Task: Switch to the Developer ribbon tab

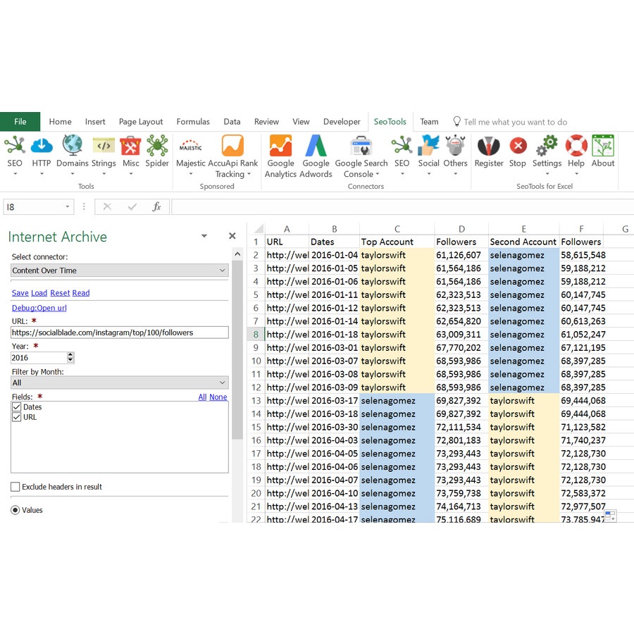Action: tap(342, 121)
